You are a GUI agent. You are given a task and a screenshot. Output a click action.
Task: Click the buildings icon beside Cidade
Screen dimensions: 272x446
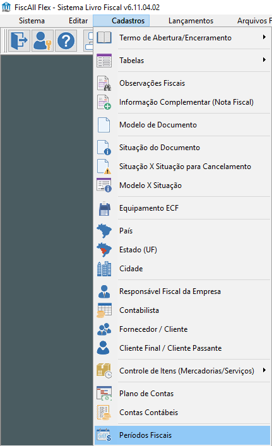pyautogui.click(x=104, y=269)
